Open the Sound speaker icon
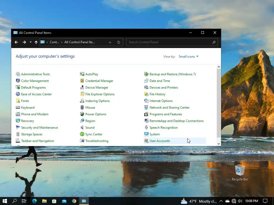This screenshot has width=274, height=205. tap(82, 127)
